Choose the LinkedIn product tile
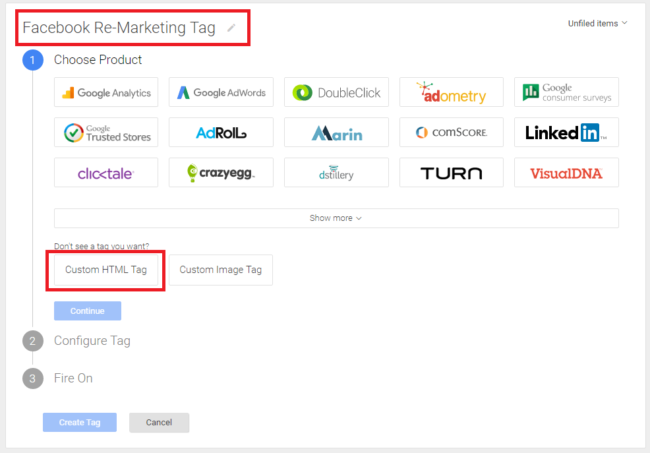 (x=566, y=133)
